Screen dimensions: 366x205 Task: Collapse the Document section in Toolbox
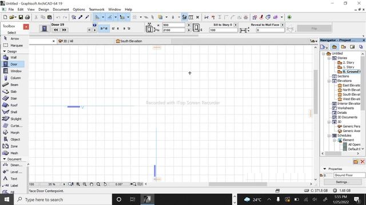(x=5, y=159)
